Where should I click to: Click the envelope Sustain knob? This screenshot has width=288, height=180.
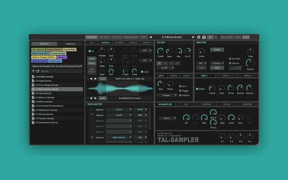[240, 88]
